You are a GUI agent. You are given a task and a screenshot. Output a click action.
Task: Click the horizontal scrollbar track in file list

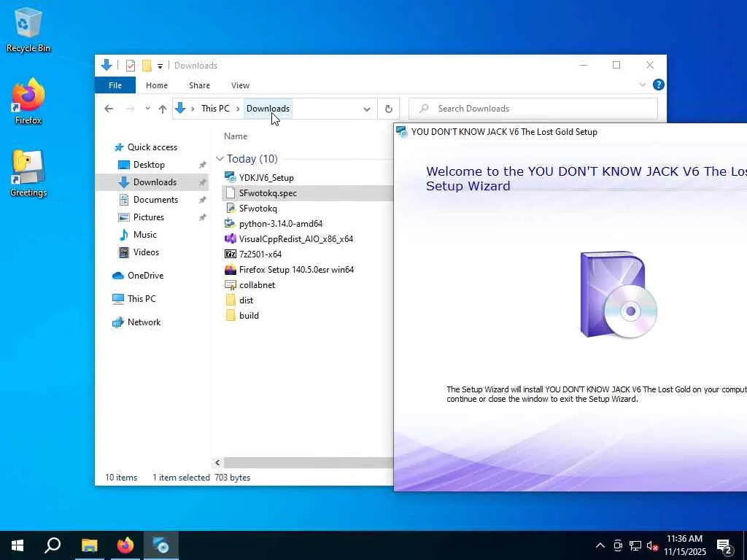[x=309, y=462]
